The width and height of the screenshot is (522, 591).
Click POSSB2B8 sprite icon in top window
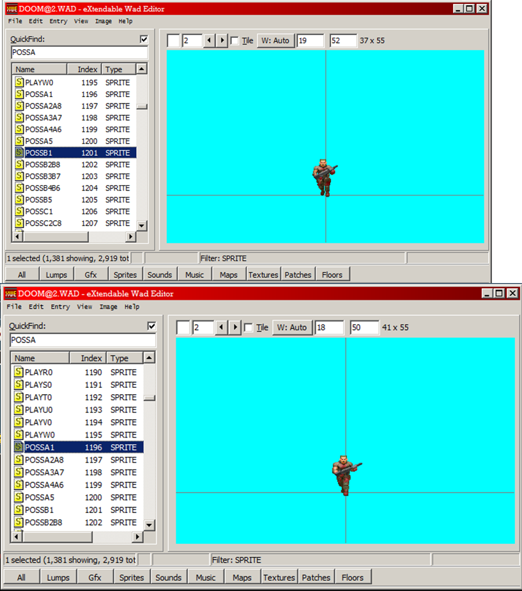[x=19, y=164]
